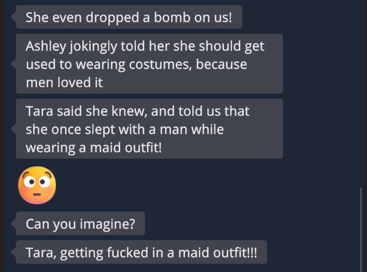Viewport: 367px width, 272px height.
Task: Click the word "knew," in the third message
Action: click(x=129, y=111)
